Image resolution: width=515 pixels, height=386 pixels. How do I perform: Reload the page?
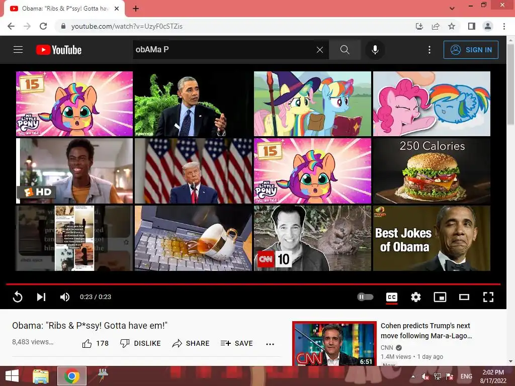(x=43, y=26)
